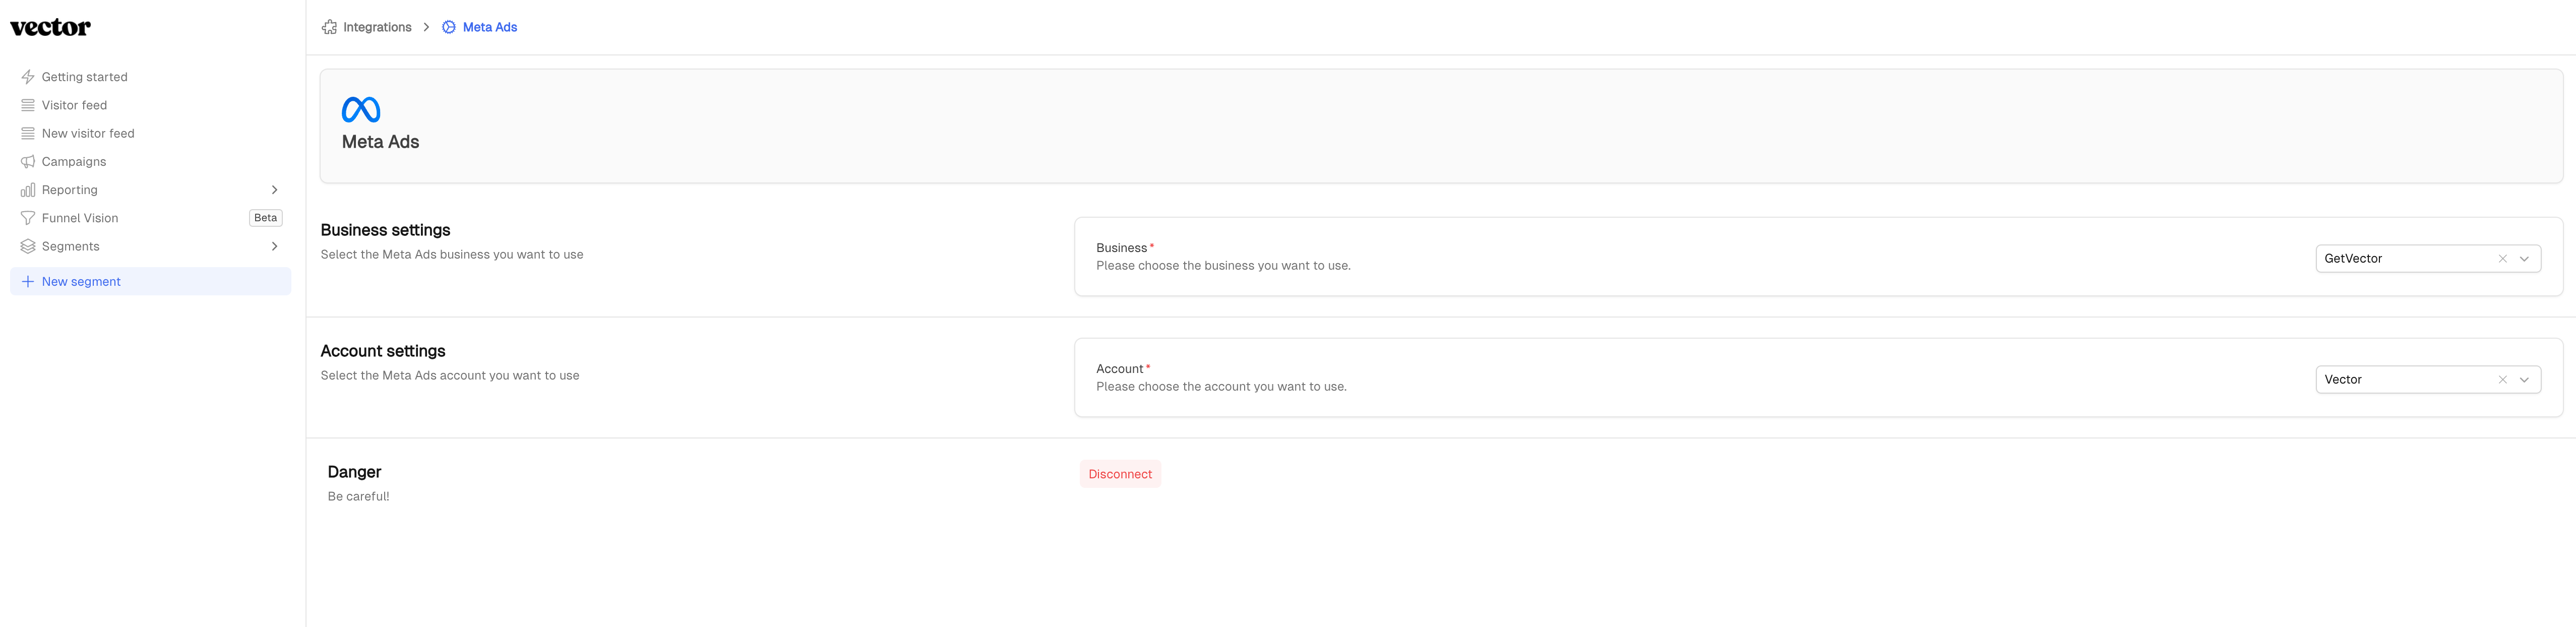Clear the Vector account selection

2502,380
